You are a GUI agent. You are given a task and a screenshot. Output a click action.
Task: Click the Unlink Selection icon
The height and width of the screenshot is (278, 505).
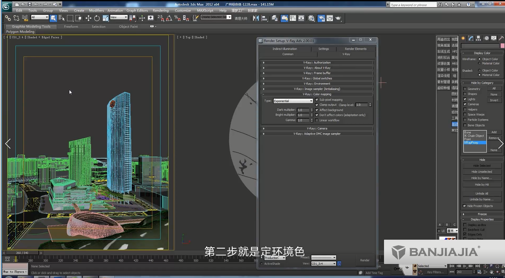[x=16, y=18]
